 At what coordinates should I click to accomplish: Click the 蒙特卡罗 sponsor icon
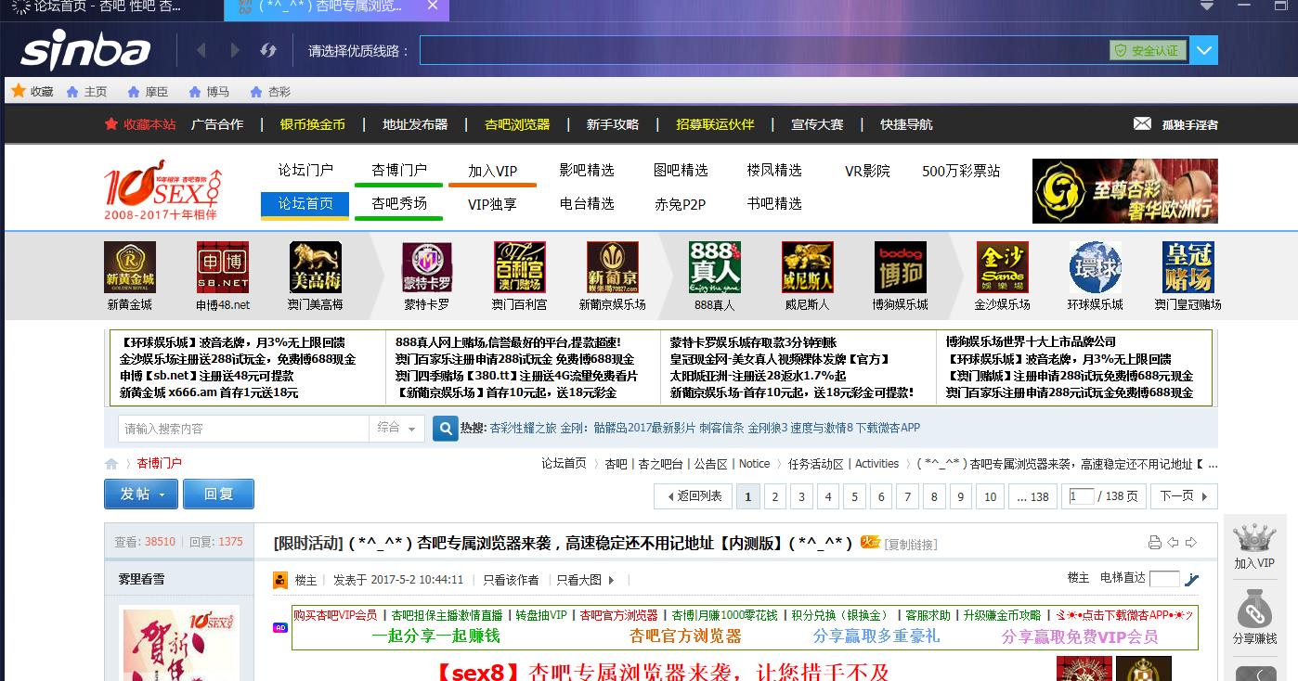point(427,267)
